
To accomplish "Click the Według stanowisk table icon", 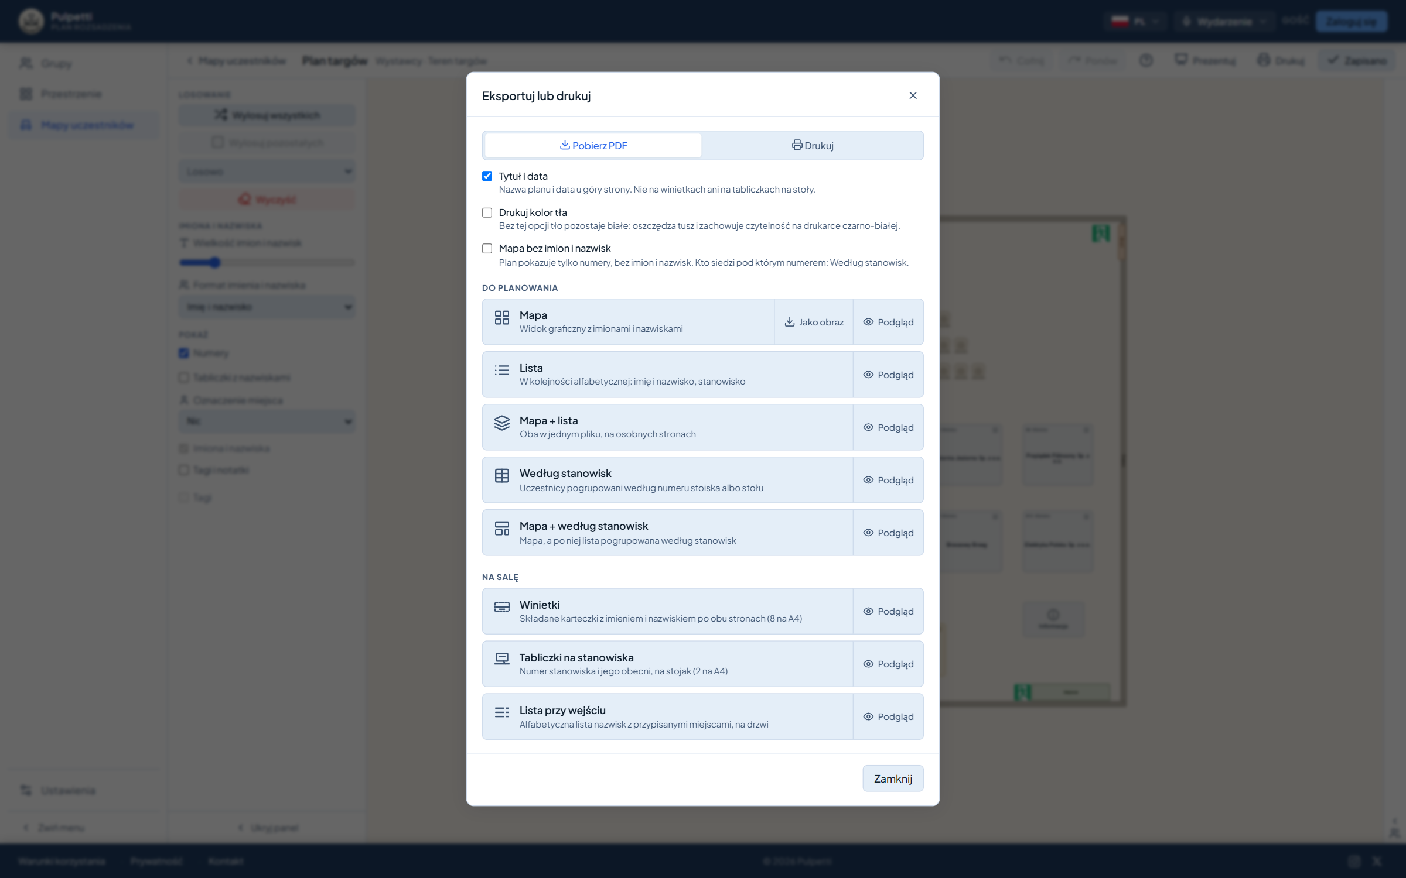I will [x=501, y=476].
